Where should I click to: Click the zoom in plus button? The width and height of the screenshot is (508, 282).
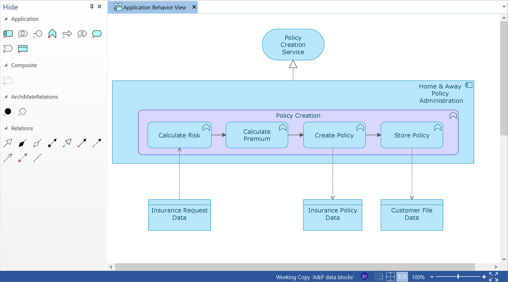(484, 277)
